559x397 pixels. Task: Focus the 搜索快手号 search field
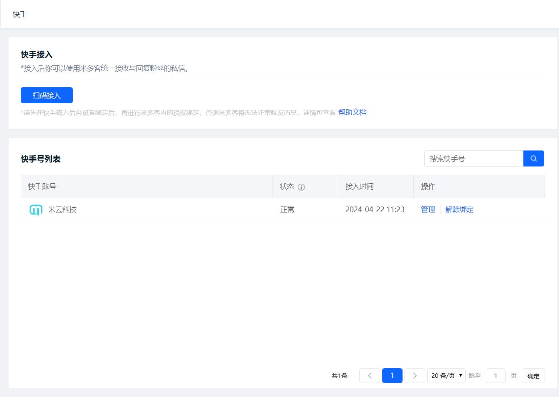[473, 158]
